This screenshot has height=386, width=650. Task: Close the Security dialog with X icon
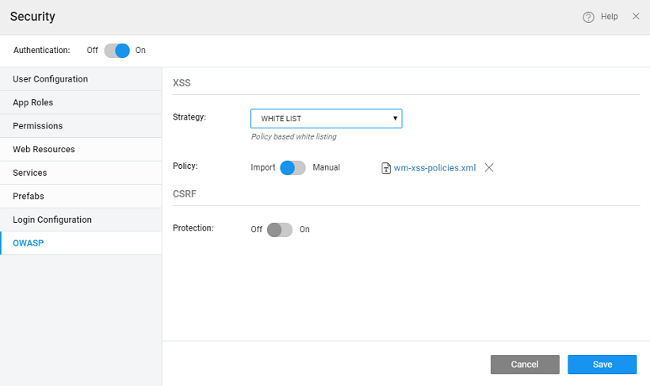(x=636, y=17)
